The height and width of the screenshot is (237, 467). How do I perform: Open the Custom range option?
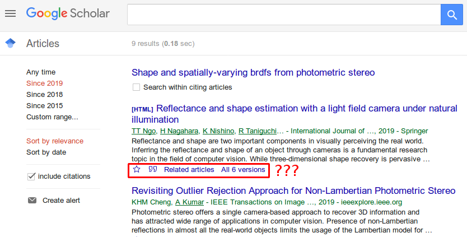(52, 117)
